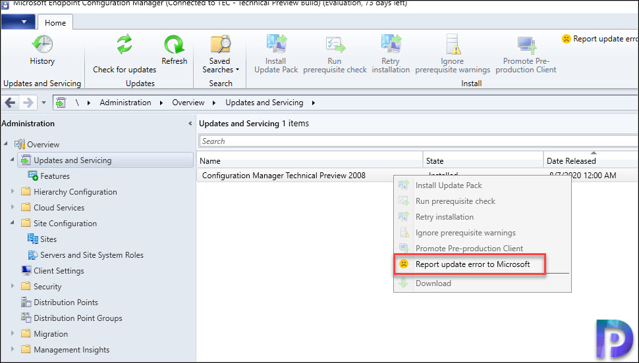Open Saved Searches dropdown

[221, 54]
